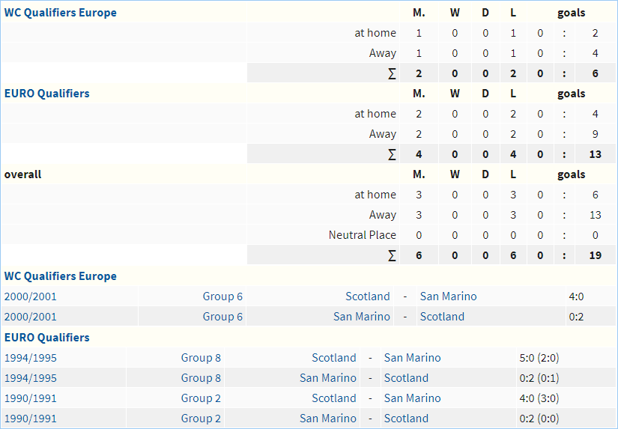The height and width of the screenshot is (429, 618).
Task: Open the 2000/2001 San Marino home match
Action: pyautogui.click(x=30, y=317)
